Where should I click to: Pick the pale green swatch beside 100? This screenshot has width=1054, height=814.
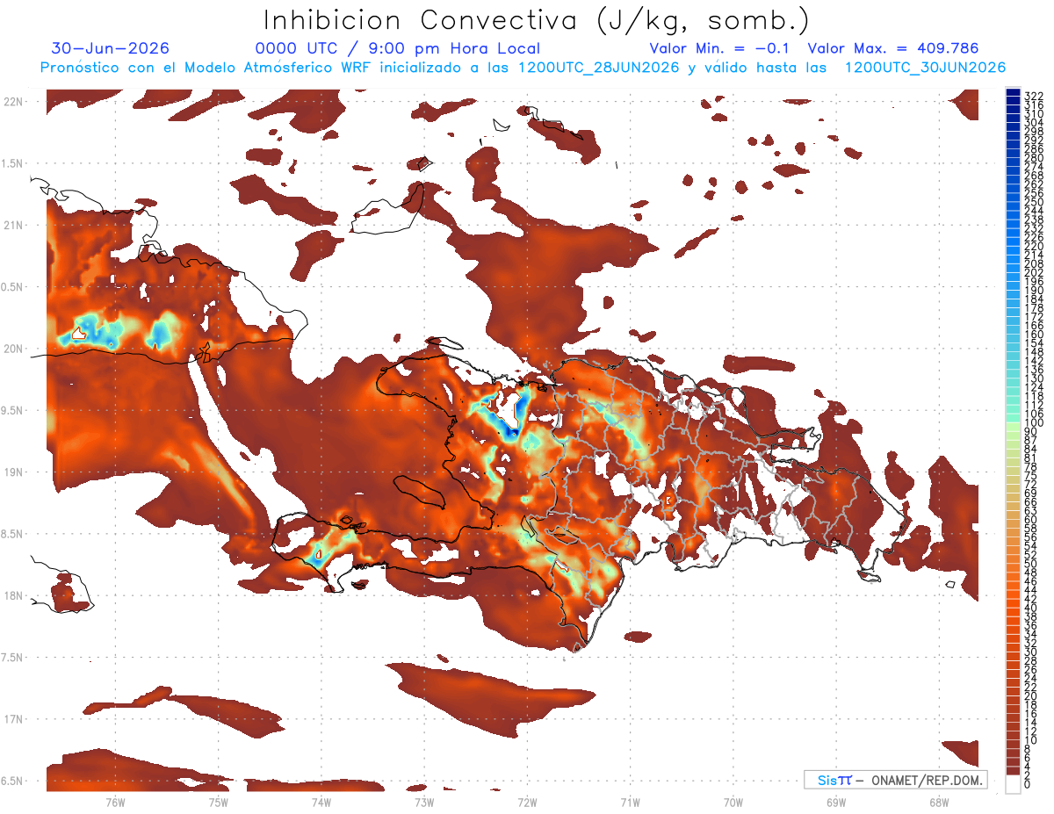pos(1013,425)
